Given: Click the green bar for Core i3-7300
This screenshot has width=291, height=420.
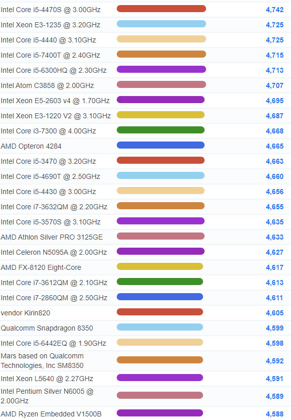Looking at the screenshot, I should 161,130.
